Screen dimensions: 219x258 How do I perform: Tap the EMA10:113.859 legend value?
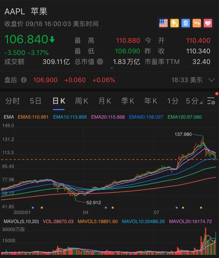pyautogui.click(x=70, y=117)
